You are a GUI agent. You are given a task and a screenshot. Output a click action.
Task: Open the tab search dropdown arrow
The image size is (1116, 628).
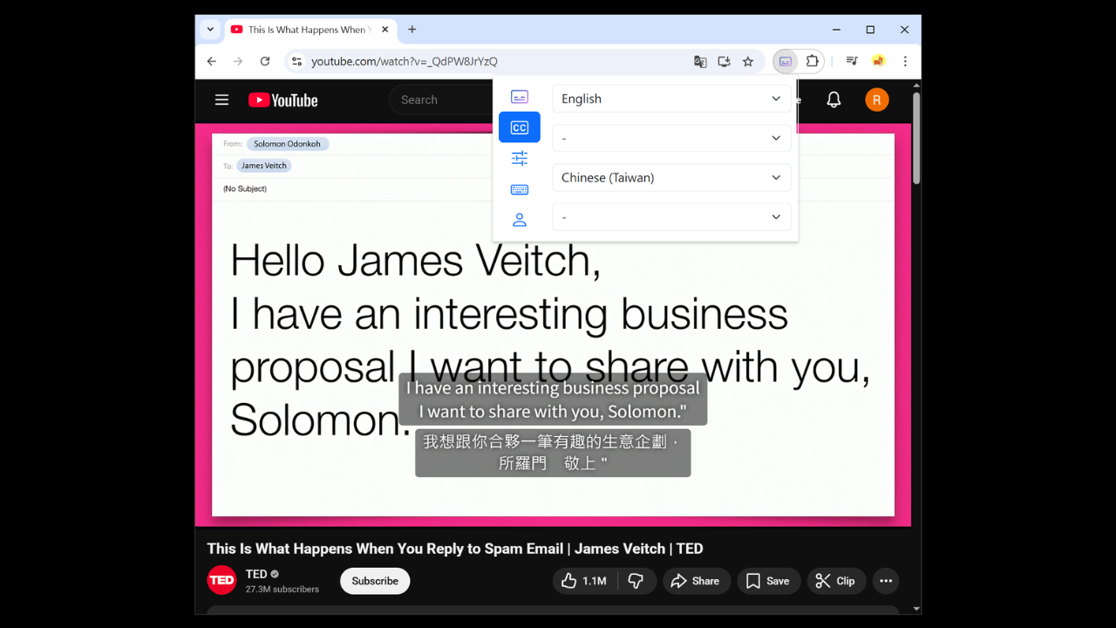coord(210,30)
